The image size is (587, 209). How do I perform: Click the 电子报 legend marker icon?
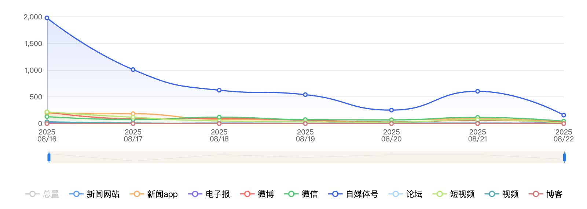[x=195, y=194]
